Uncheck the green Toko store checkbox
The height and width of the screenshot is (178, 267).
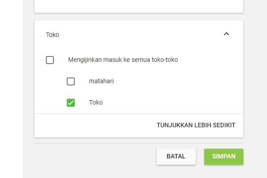click(x=71, y=103)
